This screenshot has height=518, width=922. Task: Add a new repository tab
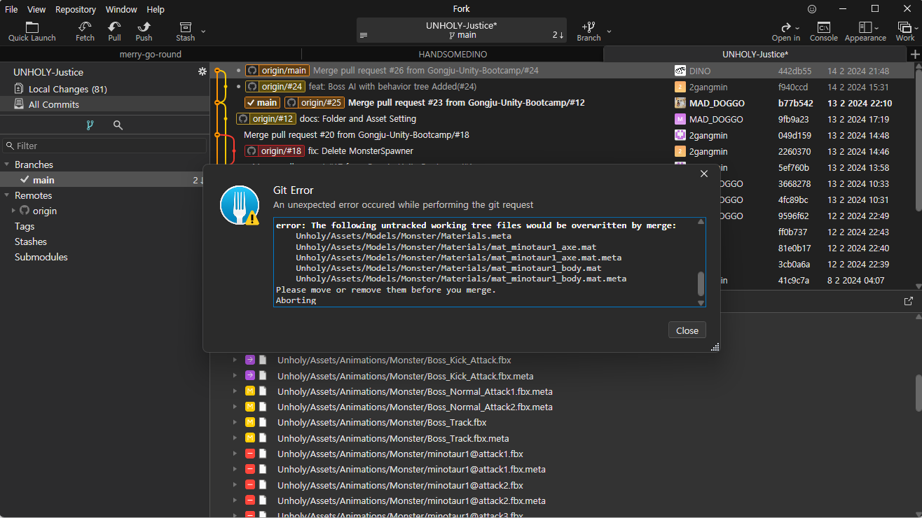[914, 55]
